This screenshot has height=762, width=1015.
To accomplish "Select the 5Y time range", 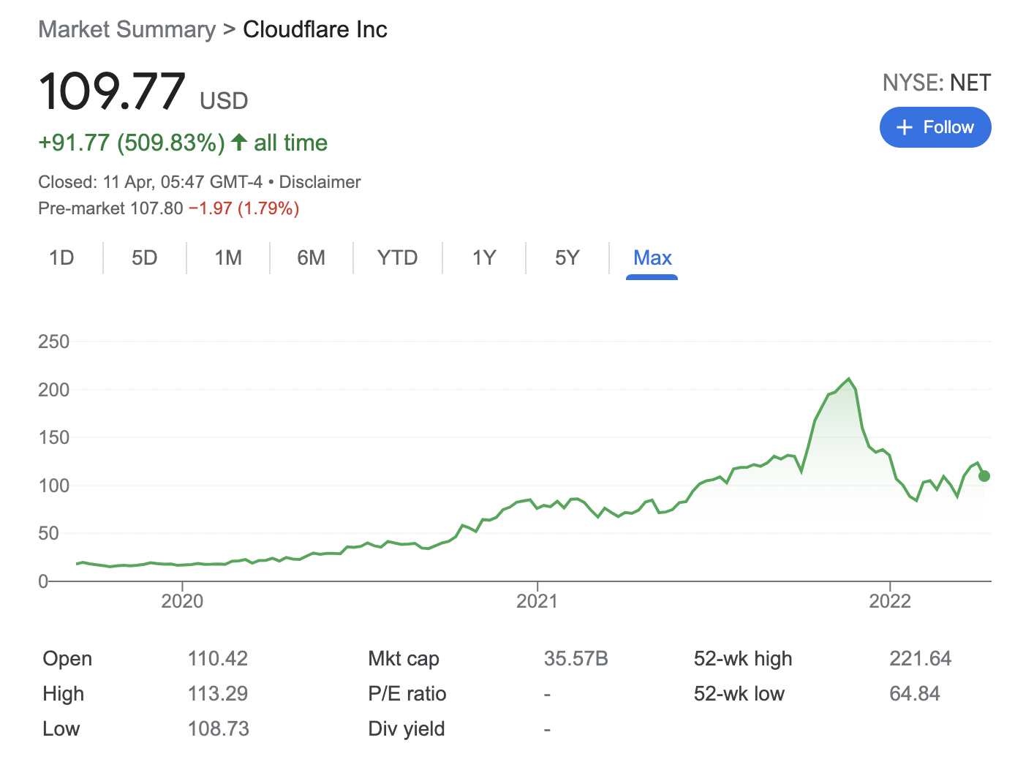I will pyautogui.click(x=566, y=258).
